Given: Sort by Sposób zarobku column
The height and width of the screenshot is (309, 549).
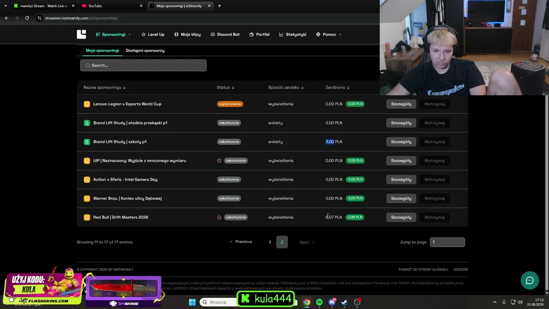Looking at the screenshot, I should [x=286, y=88].
